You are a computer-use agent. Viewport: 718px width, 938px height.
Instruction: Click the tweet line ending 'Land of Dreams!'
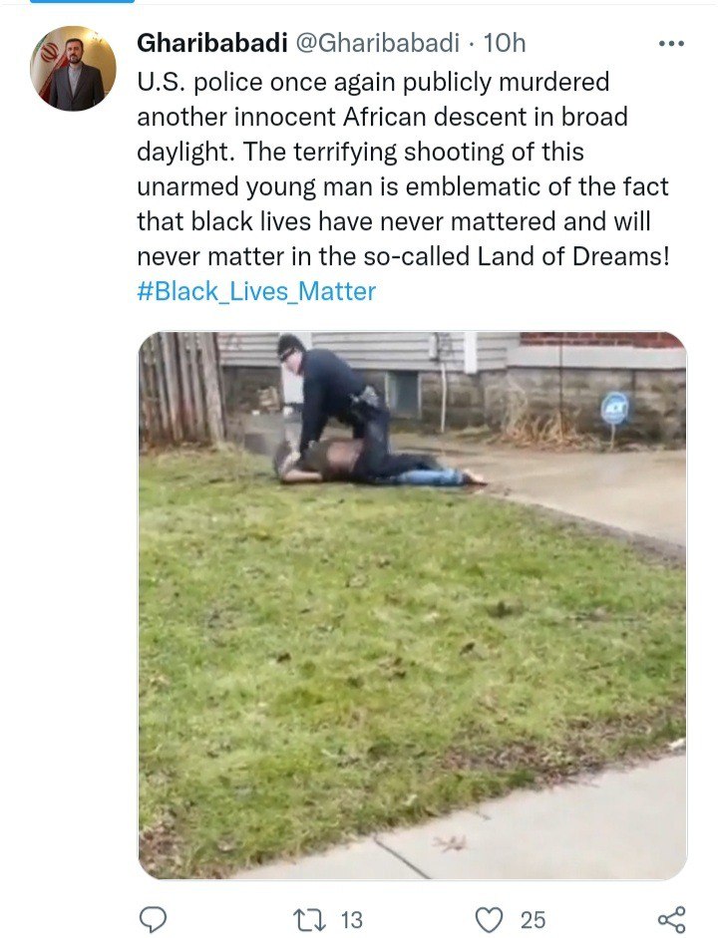(x=403, y=256)
